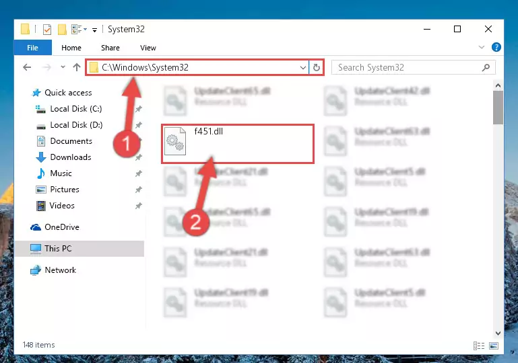Click the vertical scrollbar thumb
Screen dimensions: 518x363
[x=498, y=108]
